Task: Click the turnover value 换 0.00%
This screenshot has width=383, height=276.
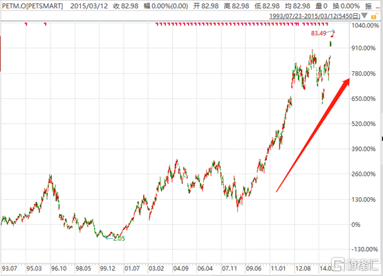Action: coord(346,6)
